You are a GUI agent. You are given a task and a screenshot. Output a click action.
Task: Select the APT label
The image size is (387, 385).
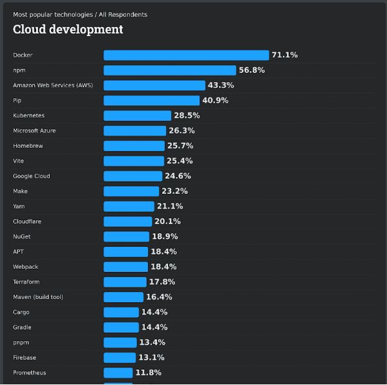[x=18, y=252]
